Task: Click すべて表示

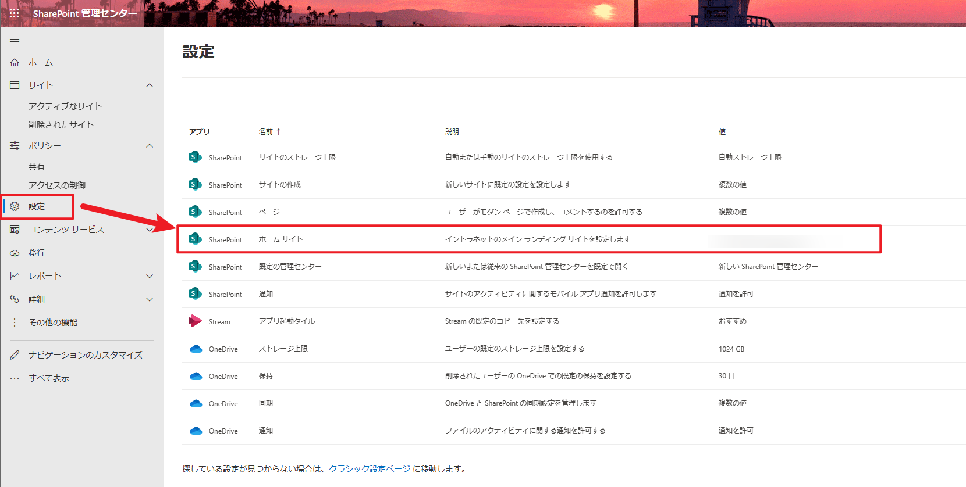Action: point(49,378)
